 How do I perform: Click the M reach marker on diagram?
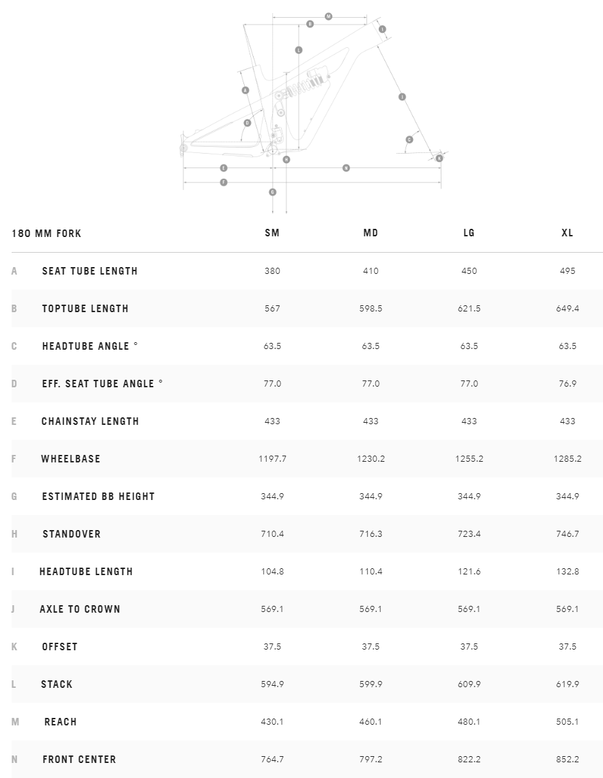click(328, 16)
